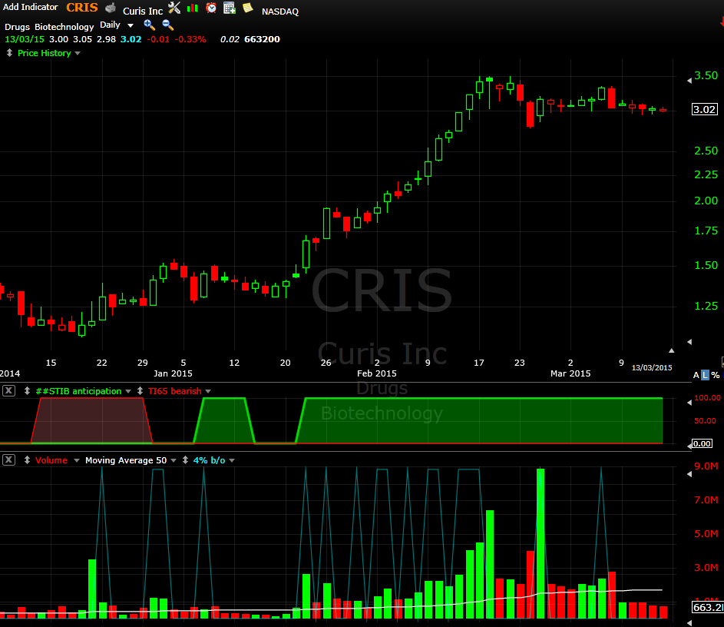Click the 663200 volume figure
Viewport: 724px width, 627px height.
click(x=262, y=39)
